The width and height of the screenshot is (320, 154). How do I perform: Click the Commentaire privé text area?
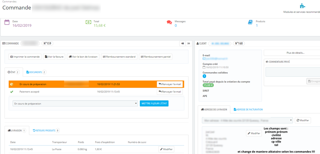click(293, 72)
